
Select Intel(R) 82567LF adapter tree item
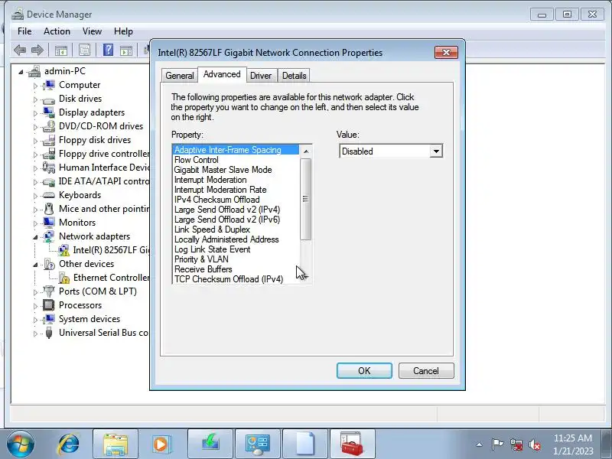point(111,250)
